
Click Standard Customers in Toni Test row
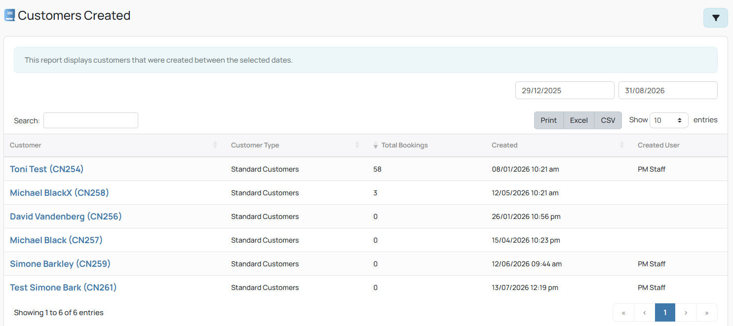[265, 169]
